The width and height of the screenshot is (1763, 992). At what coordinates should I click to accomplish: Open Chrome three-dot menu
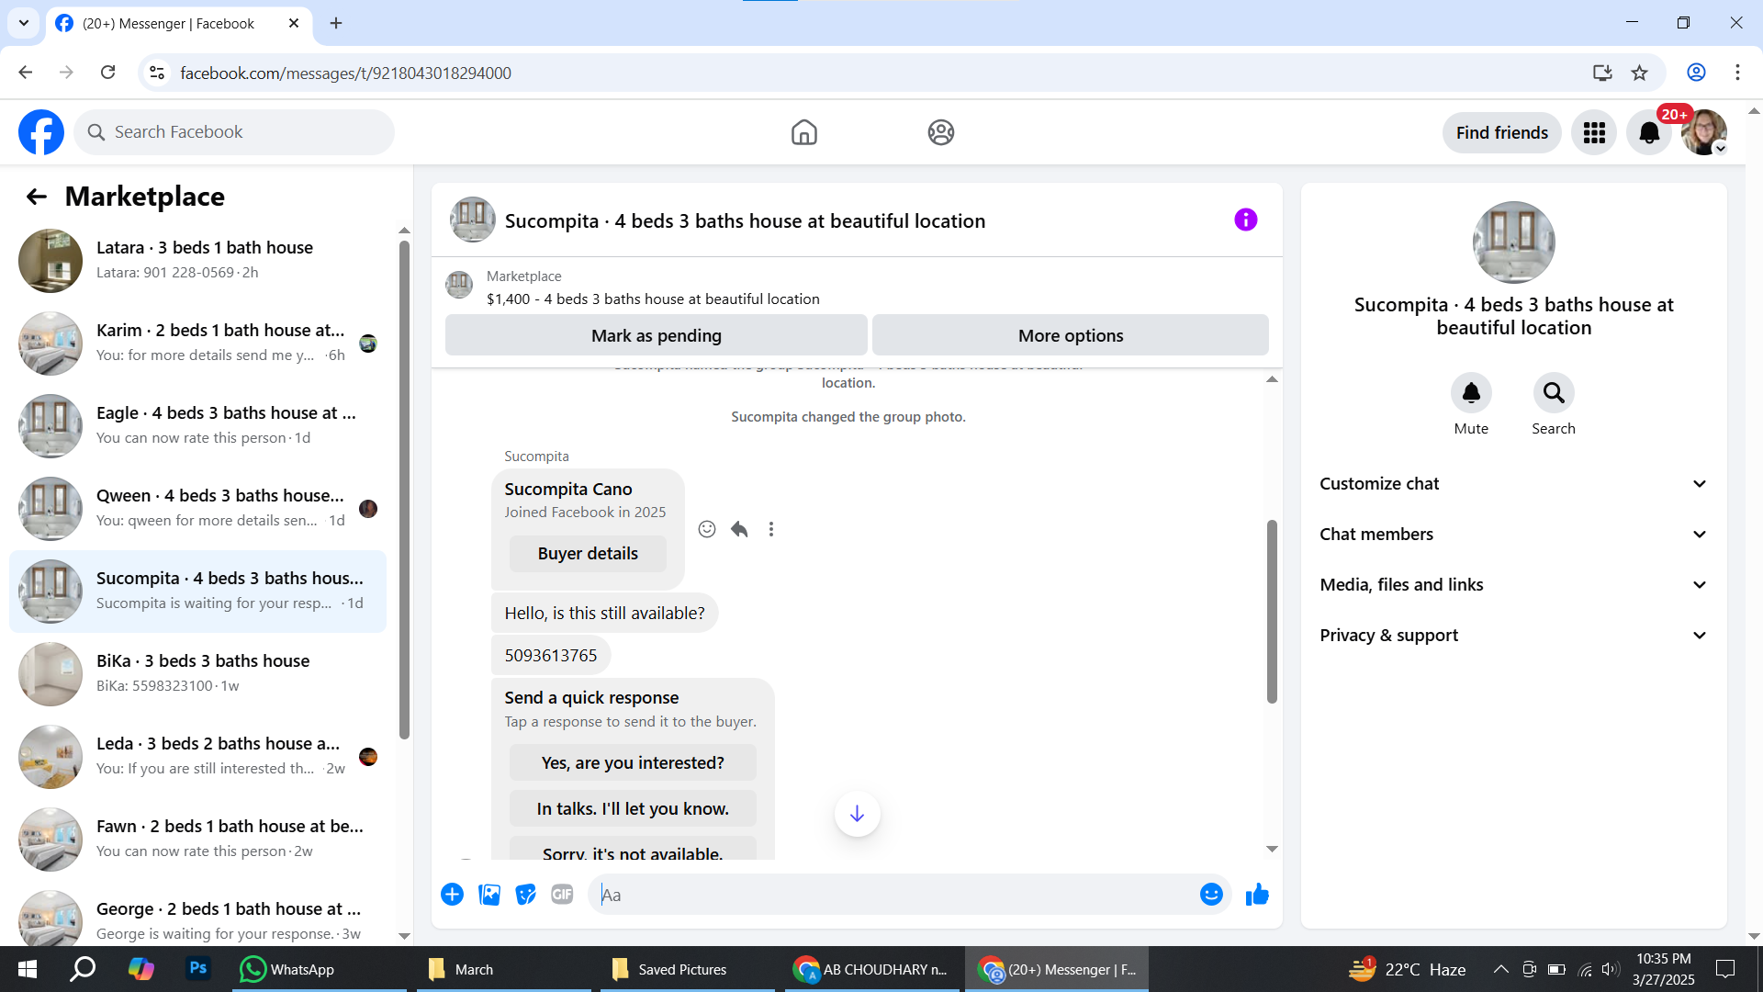pyautogui.click(x=1737, y=73)
